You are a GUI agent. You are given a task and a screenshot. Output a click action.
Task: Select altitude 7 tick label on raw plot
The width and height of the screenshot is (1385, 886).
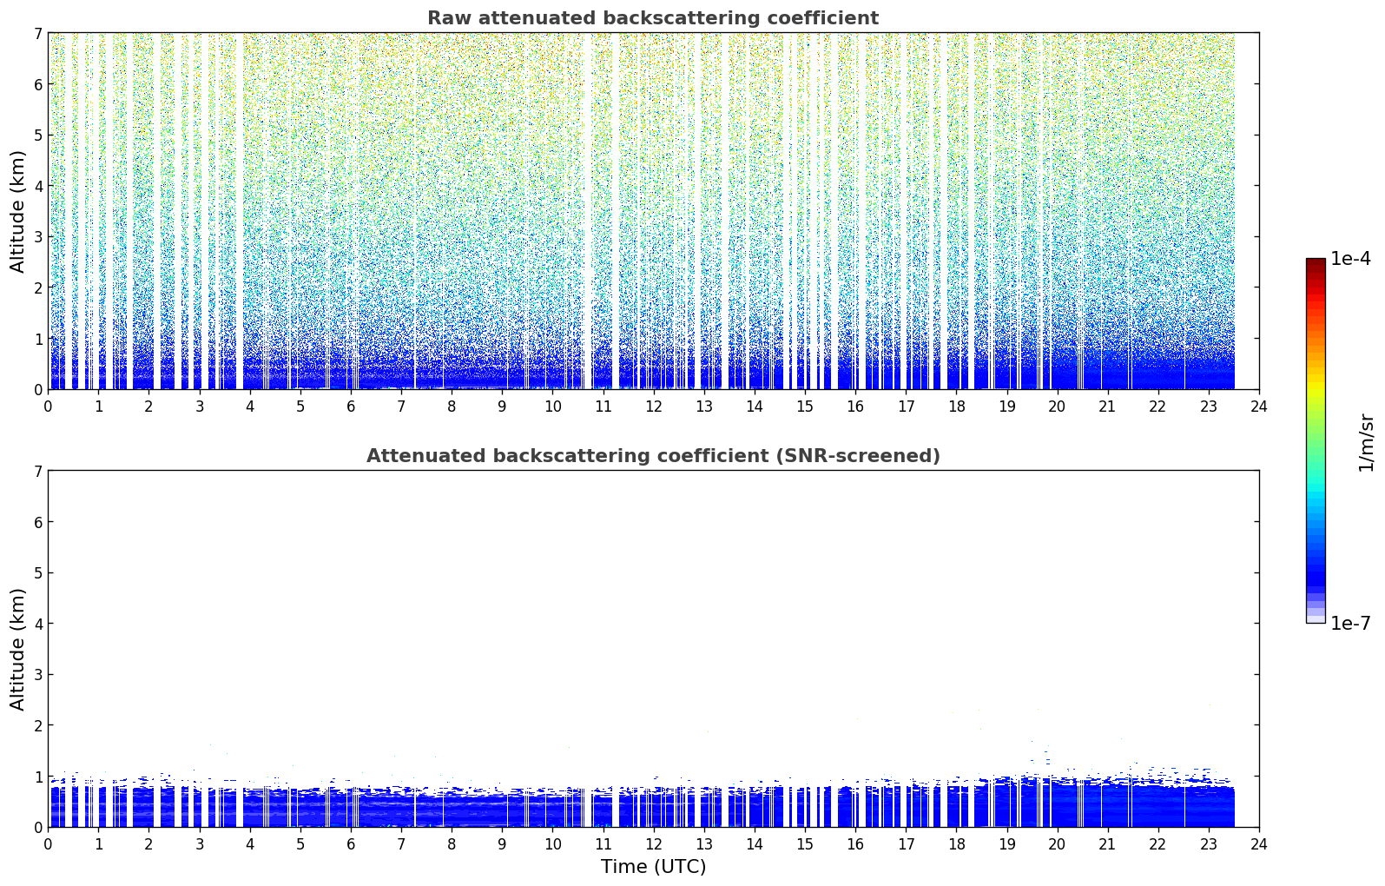tap(37, 33)
